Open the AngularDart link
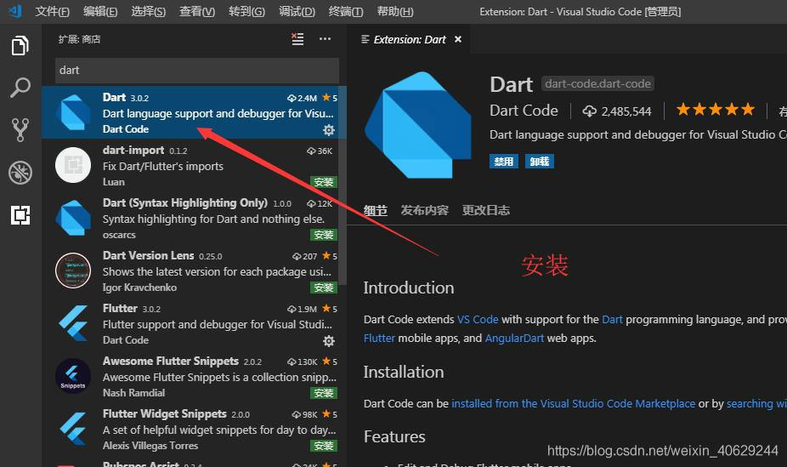Screen dimensions: 787x467 coord(514,338)
